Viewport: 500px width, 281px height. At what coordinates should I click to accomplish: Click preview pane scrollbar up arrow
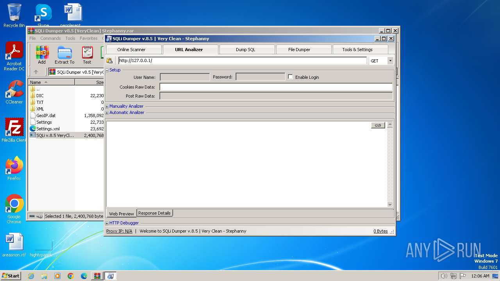(390, 125)
